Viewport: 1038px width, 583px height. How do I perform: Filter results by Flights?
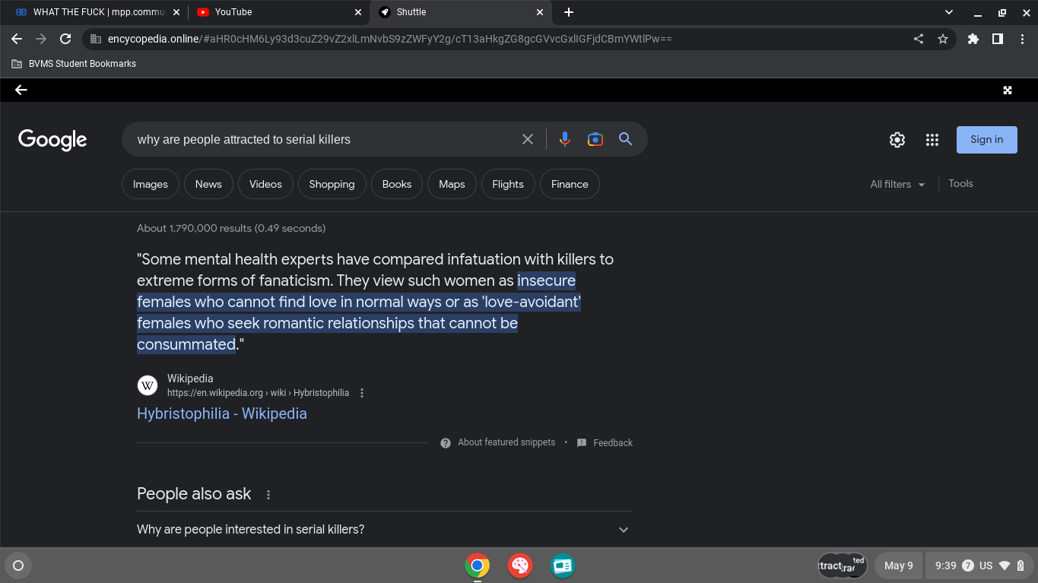click(508, 184)
